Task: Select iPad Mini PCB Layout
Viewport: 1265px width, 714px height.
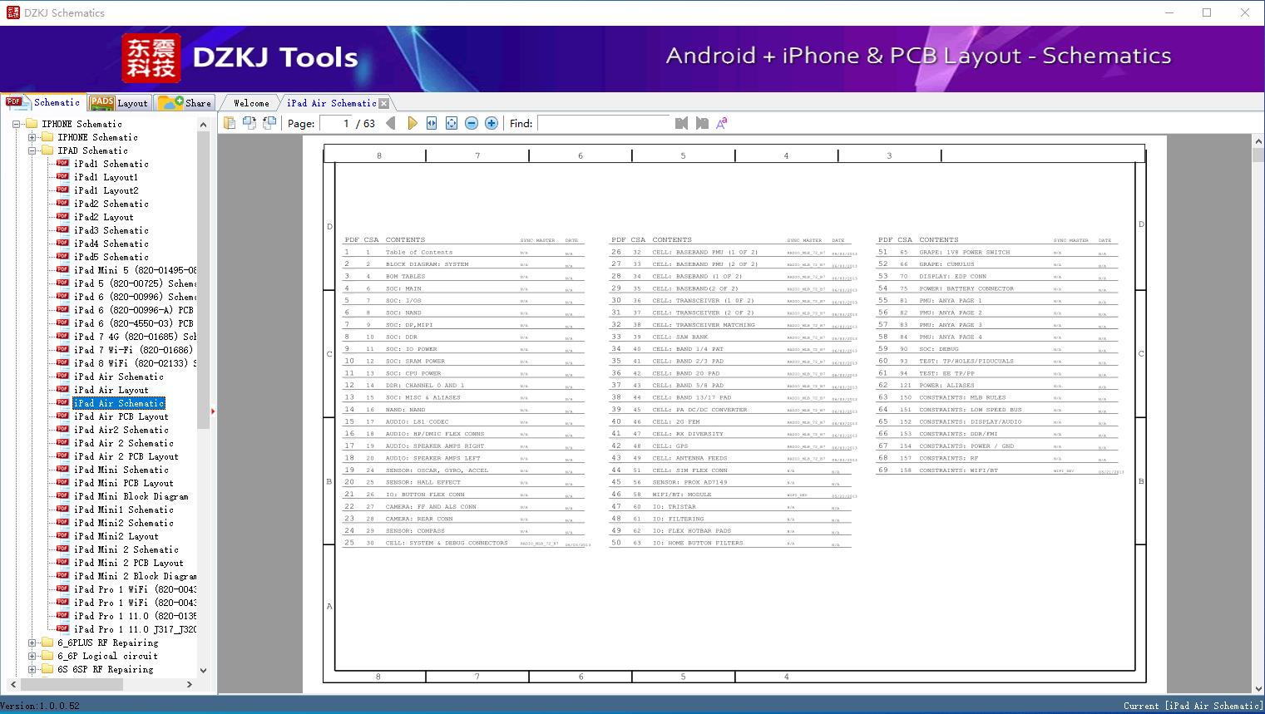Action: (124, 483)
